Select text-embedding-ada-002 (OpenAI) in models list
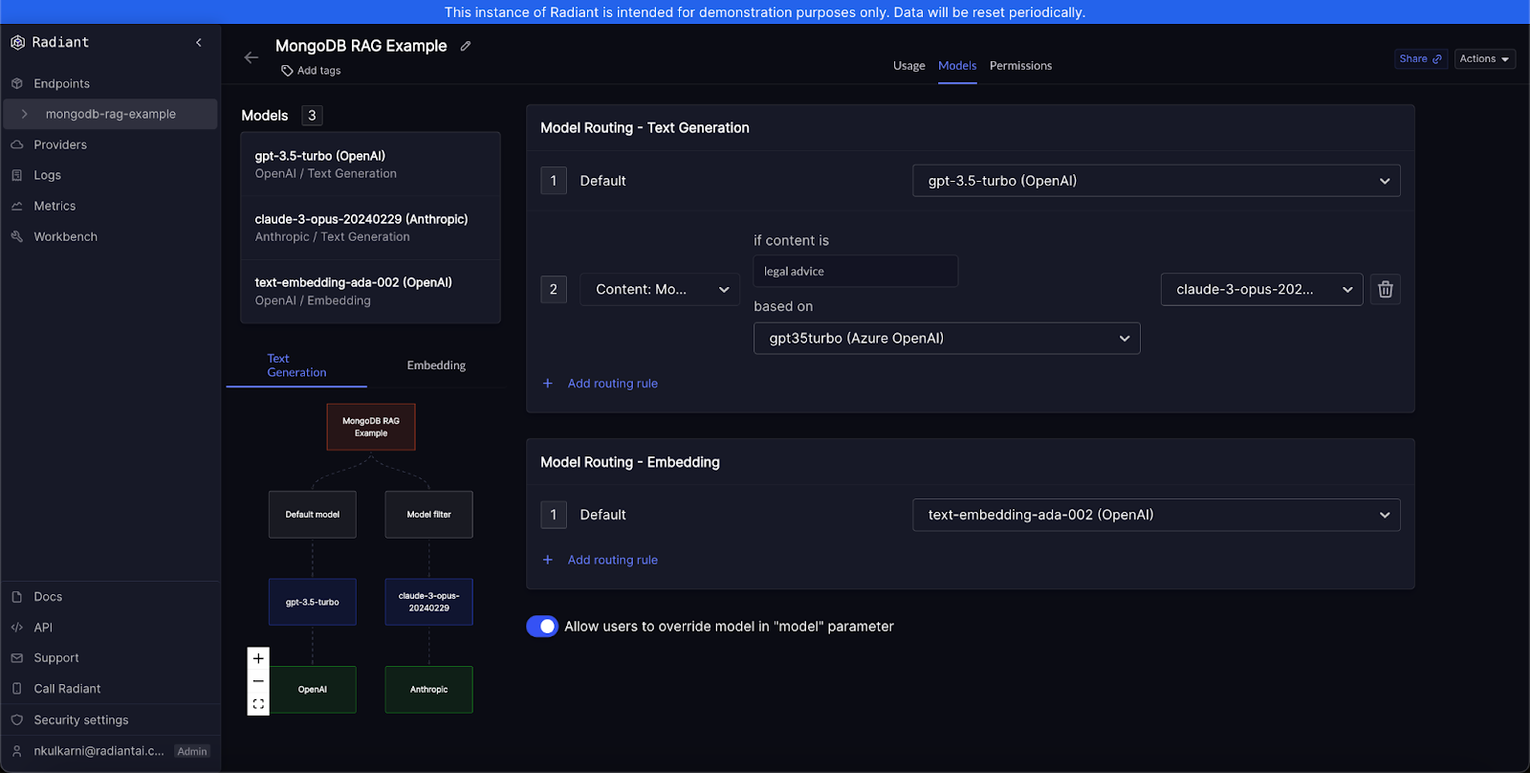 370,292
